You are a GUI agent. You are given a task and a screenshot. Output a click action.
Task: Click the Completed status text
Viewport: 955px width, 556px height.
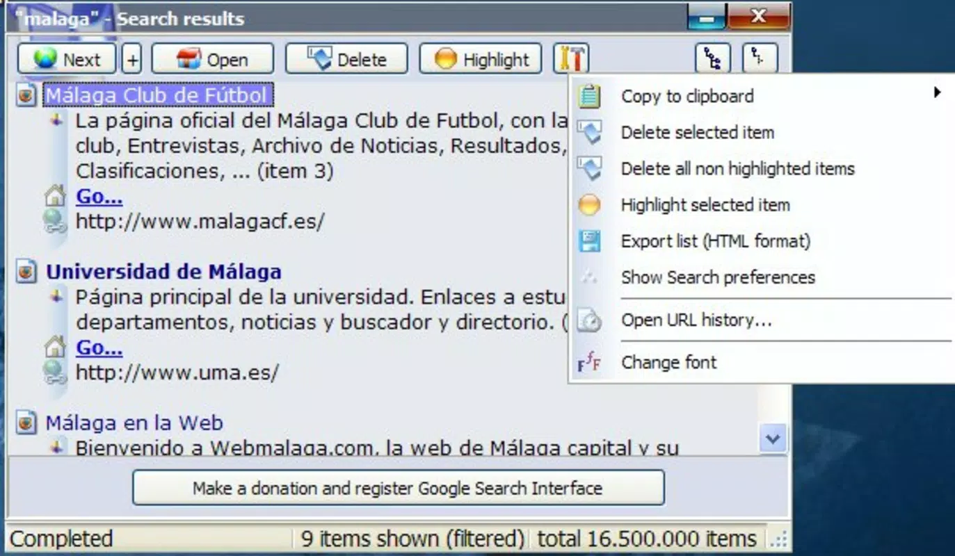(x=61, y=539)
